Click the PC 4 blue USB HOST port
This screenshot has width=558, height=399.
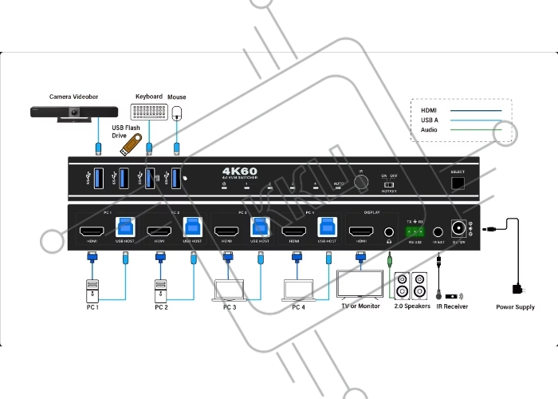(x=328, y=227)
